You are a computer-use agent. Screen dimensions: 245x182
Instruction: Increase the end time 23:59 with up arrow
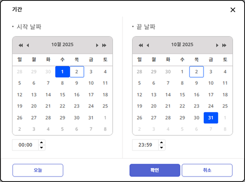click(x=162, y=143)
